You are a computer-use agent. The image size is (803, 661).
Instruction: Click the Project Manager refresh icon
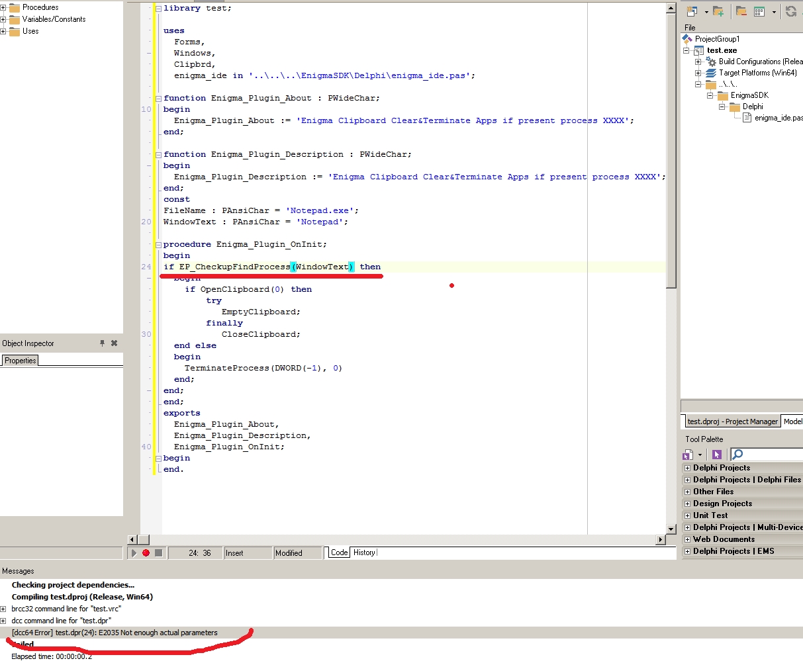click(790, 11)
